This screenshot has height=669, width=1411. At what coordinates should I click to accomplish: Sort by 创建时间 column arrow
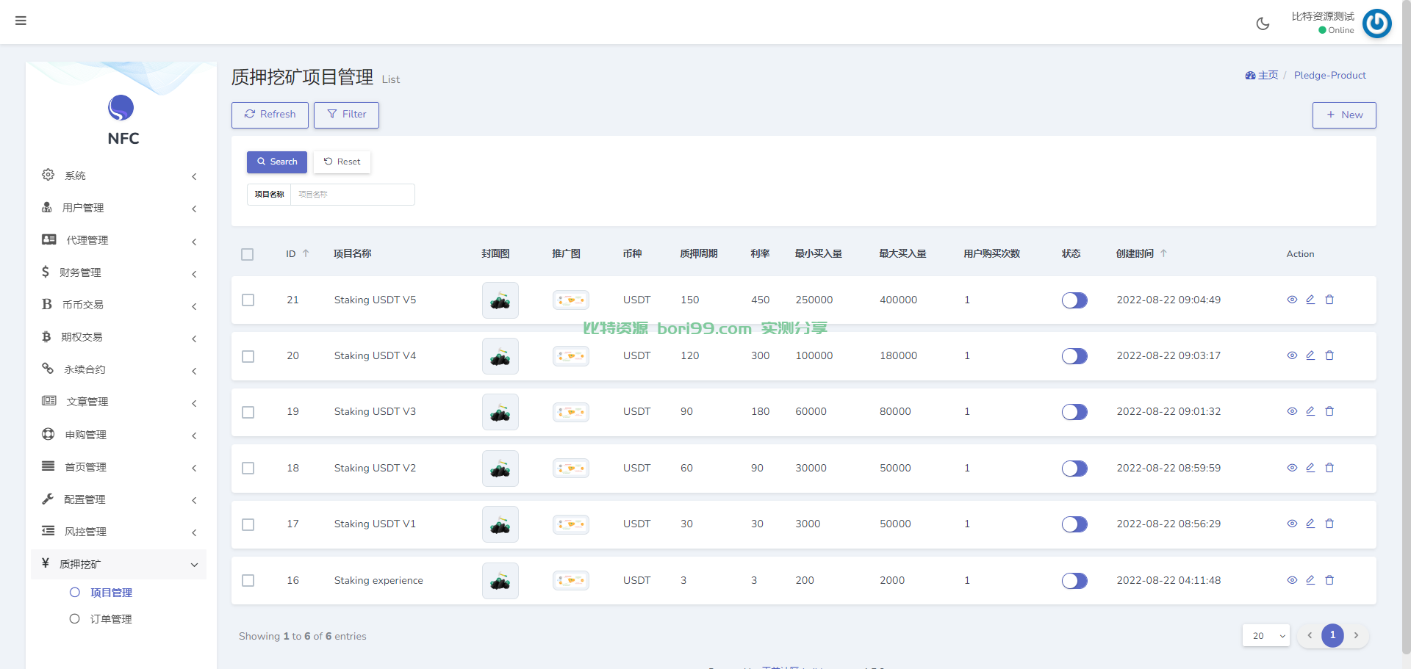(1163, 253)
